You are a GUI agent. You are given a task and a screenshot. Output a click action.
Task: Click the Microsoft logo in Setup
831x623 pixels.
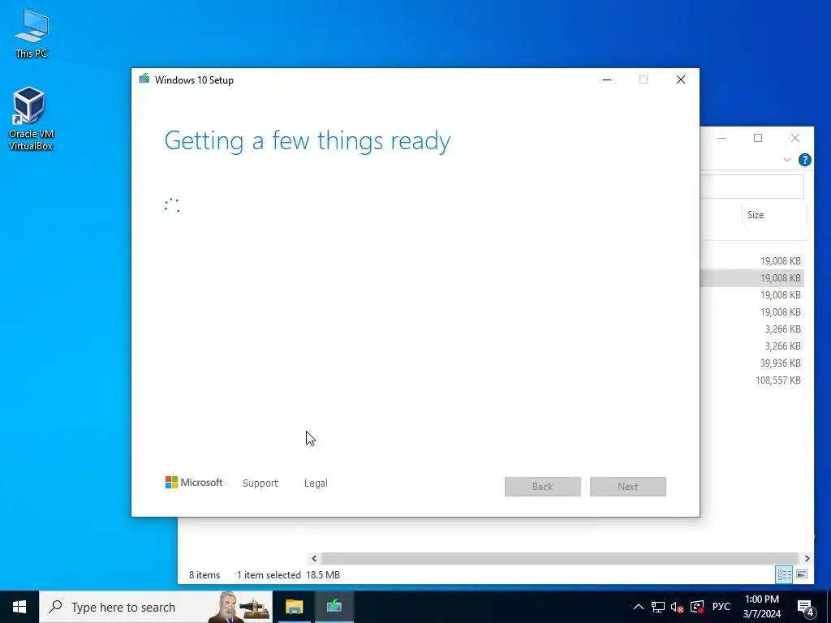click(193, 483)
